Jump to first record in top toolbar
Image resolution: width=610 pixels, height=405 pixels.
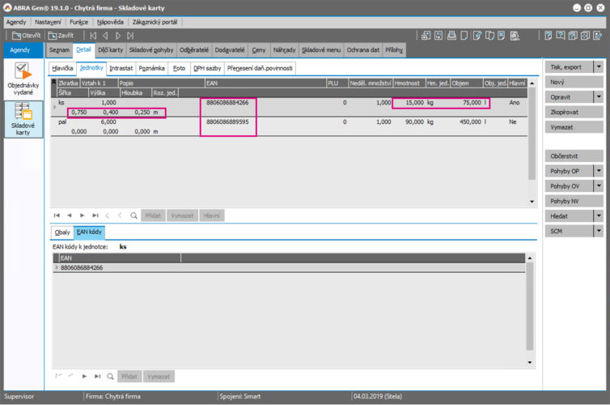click(93, 36)
